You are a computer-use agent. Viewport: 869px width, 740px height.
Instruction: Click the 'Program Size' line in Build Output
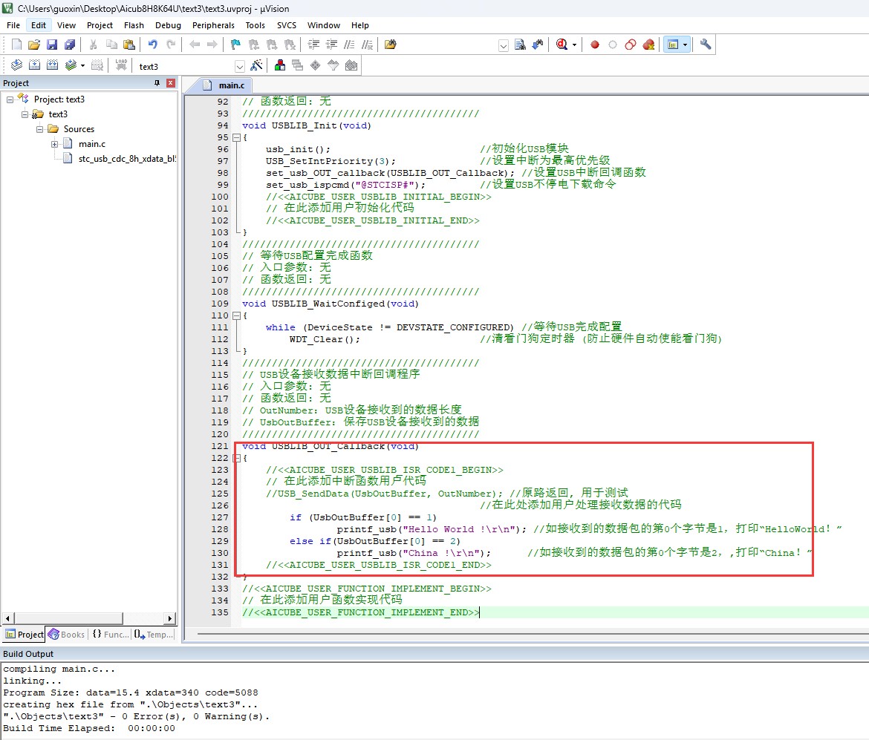click(x=130, y=693)
